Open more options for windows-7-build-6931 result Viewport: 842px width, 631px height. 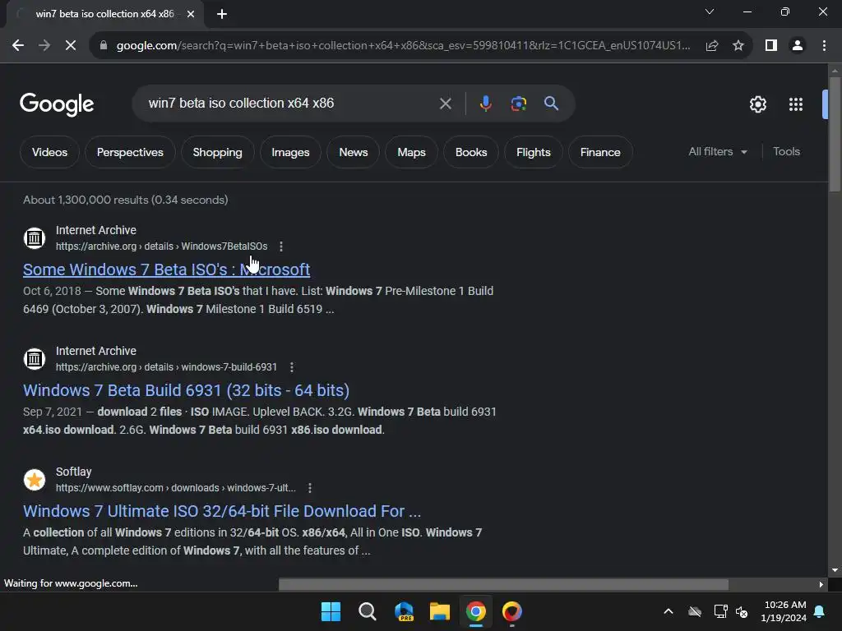coord(292,367)
